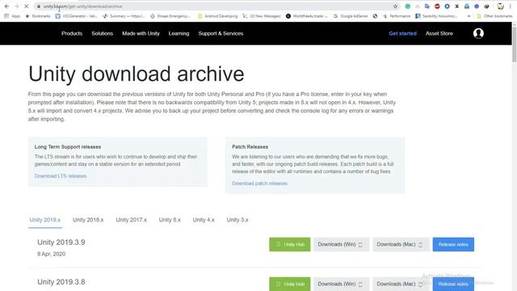Switch to the Unity 2018.x tab
This screenshot has height=291, width=517.
[x=88, y=220]
